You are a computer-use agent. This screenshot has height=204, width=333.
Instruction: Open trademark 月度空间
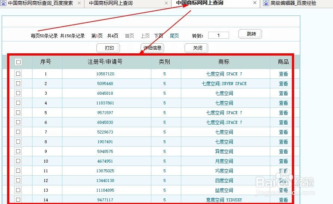tap(224, 161)
